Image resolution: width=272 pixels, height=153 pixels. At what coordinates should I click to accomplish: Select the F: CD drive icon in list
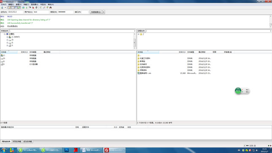[x=2, y=64]
